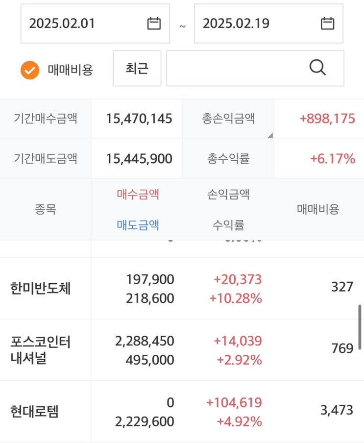Click the start date field 2025.02.01
The image size is (364, 443).
[x=83, y=24]
